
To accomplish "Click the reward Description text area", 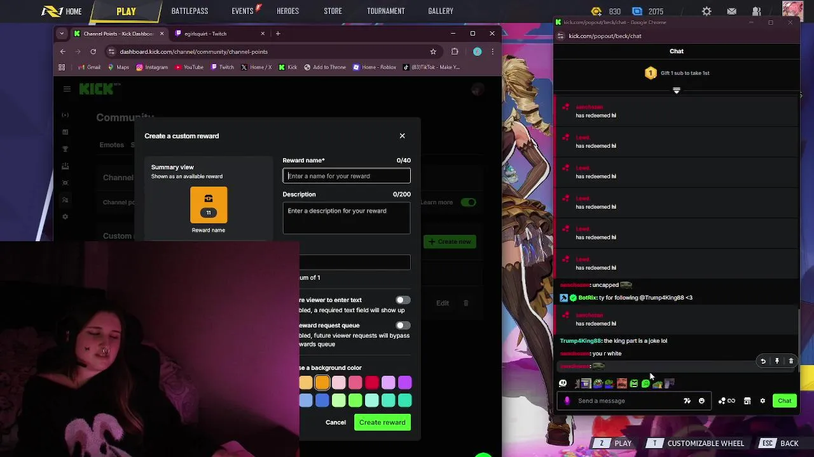I will tap(347, 218).
